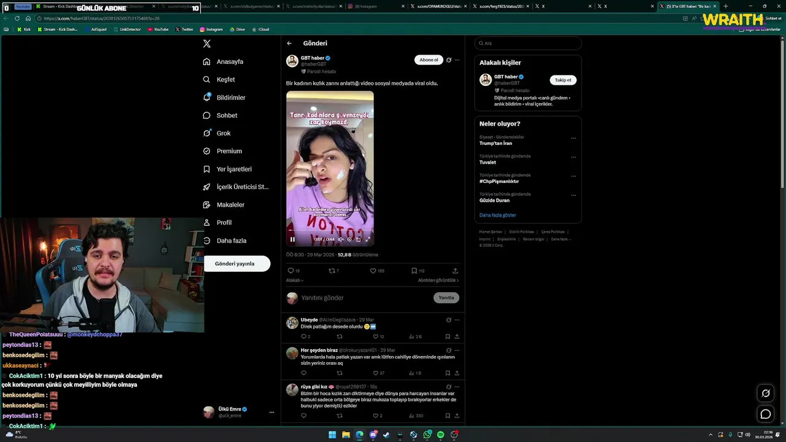Open Premium in the sidebar
Image resolution: width=786 pixels, height=442 pixels.
click(x=222, y=151)
